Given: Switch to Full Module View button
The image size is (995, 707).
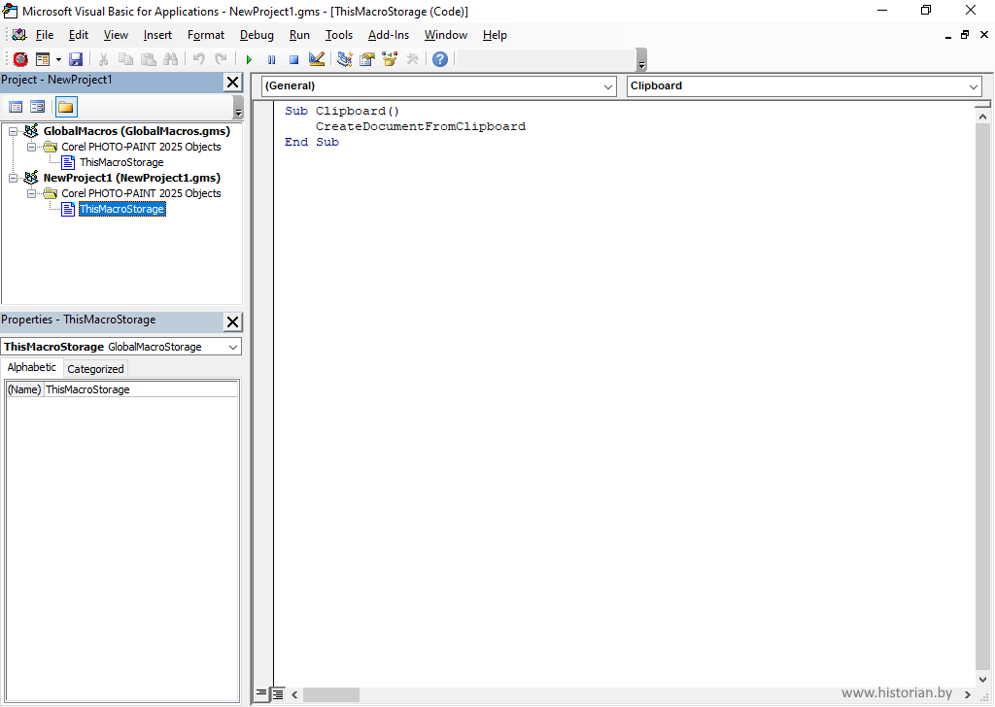Looking at the screenshot, I should 278,694.
